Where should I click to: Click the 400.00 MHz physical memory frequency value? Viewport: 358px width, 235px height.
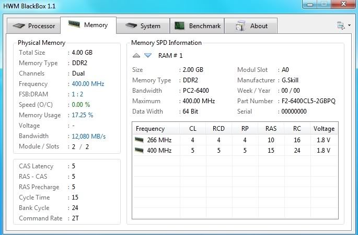coord(88,84)
